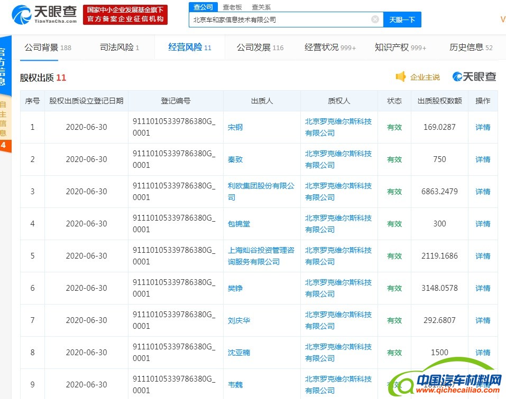
Task: Click the orange 4 badge on left sidebar
Action: tap(4, 145)
